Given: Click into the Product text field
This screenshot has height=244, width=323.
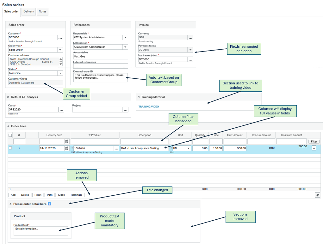Looking at the screenshot, I should point(40,231).
